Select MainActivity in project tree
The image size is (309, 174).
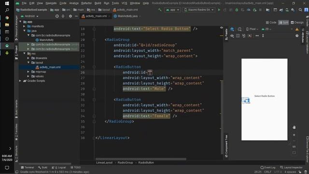44,40
